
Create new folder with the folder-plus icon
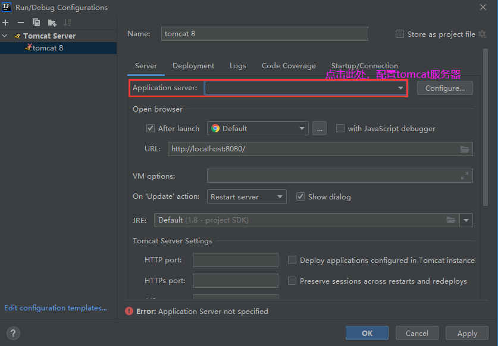pyautogui.click(x=52, y=23)
